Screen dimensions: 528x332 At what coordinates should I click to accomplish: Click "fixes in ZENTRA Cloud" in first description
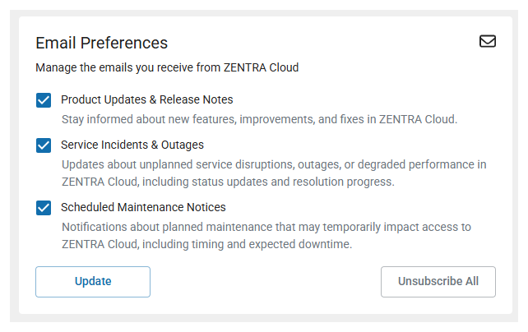click(x=398, y=119)
